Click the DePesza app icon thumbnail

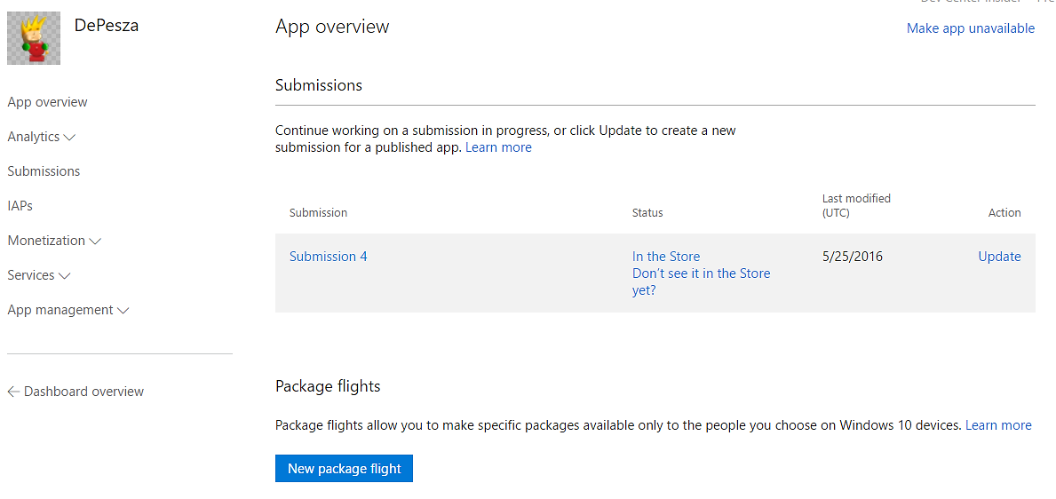[x=34, y=38]
